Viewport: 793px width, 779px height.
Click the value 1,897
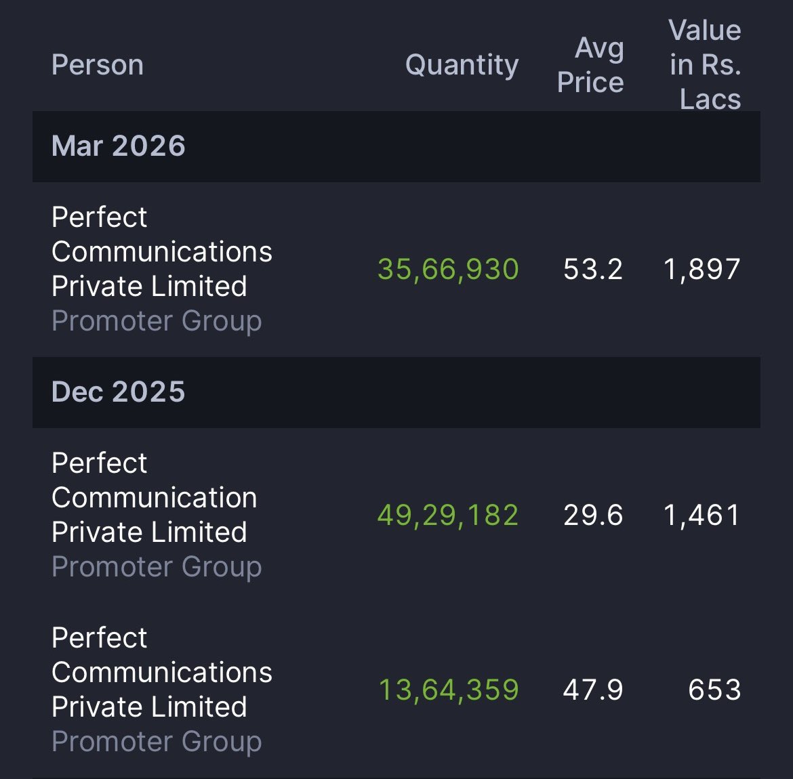(702, 270)
